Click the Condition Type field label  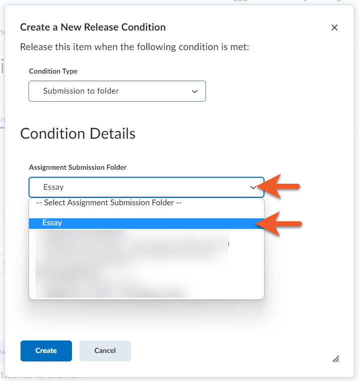click(x=53, y=71)
